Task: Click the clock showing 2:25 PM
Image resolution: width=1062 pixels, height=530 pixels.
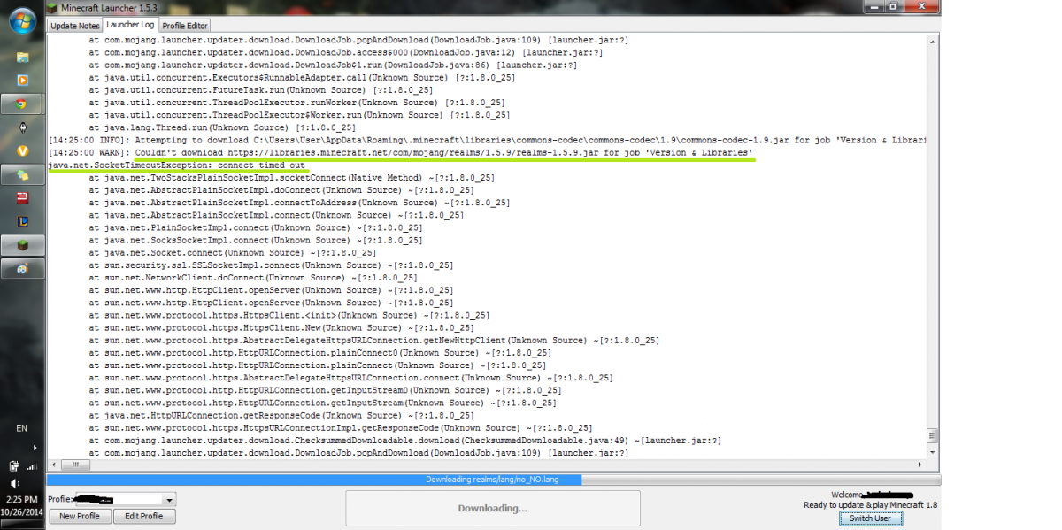Action: click(x=22, y=499)
